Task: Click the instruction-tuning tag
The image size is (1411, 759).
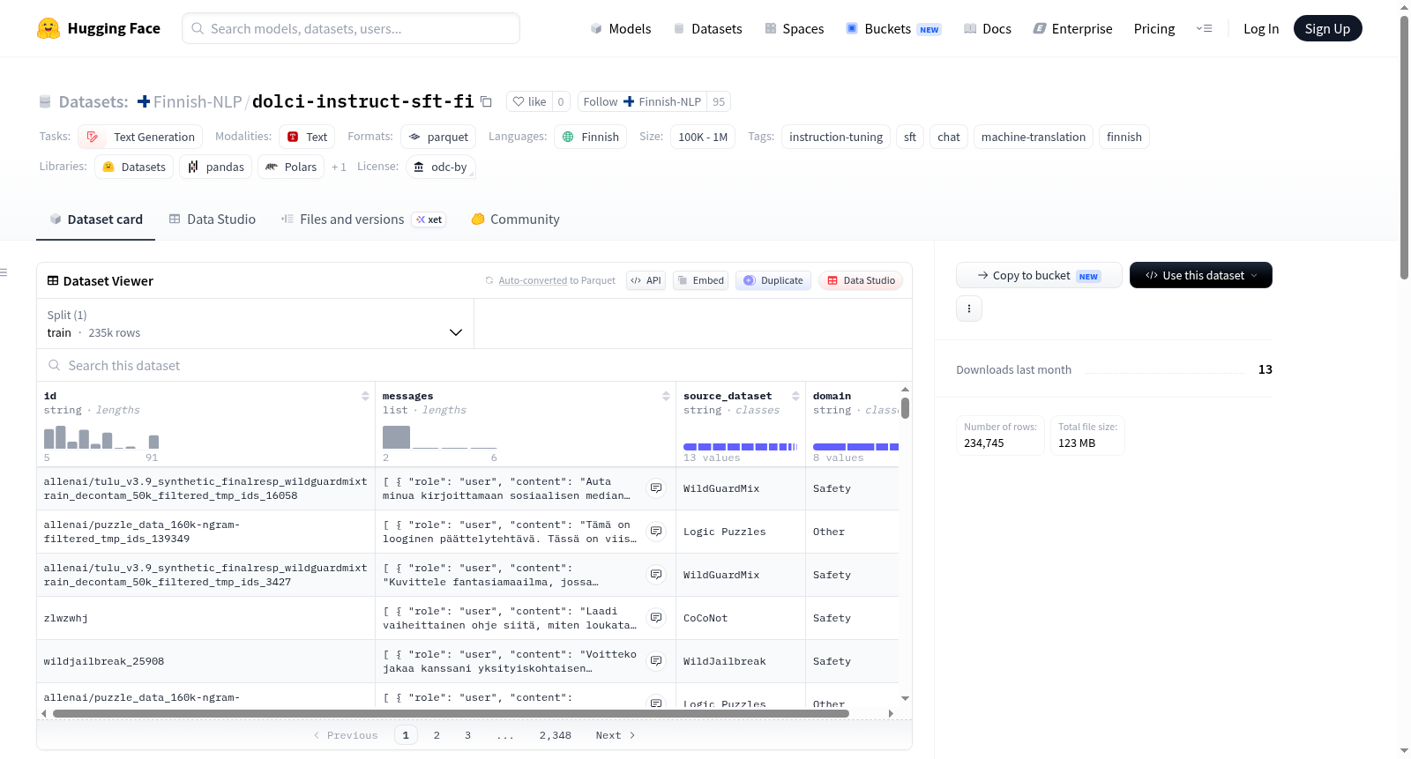Action: coord(835,137)
